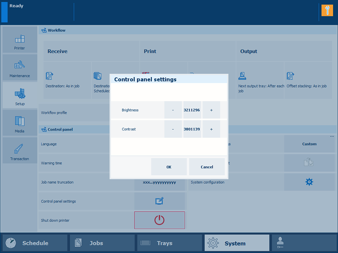This screenshot has width=338, height=253.
Task: Increase Contrast with the plus button
Action: (x=211, y=129)
